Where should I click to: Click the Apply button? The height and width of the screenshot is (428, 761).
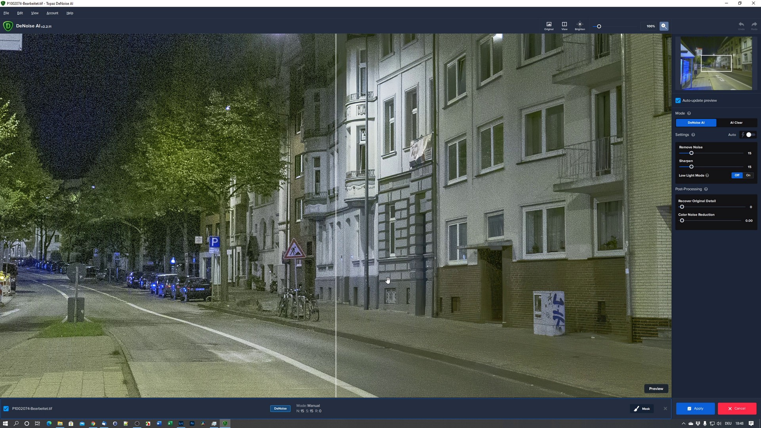(x=695, y=409)
